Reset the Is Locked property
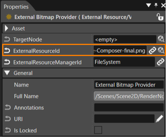Image resolution: width=166 pixels, height=137 pixels. click(8, 130)
